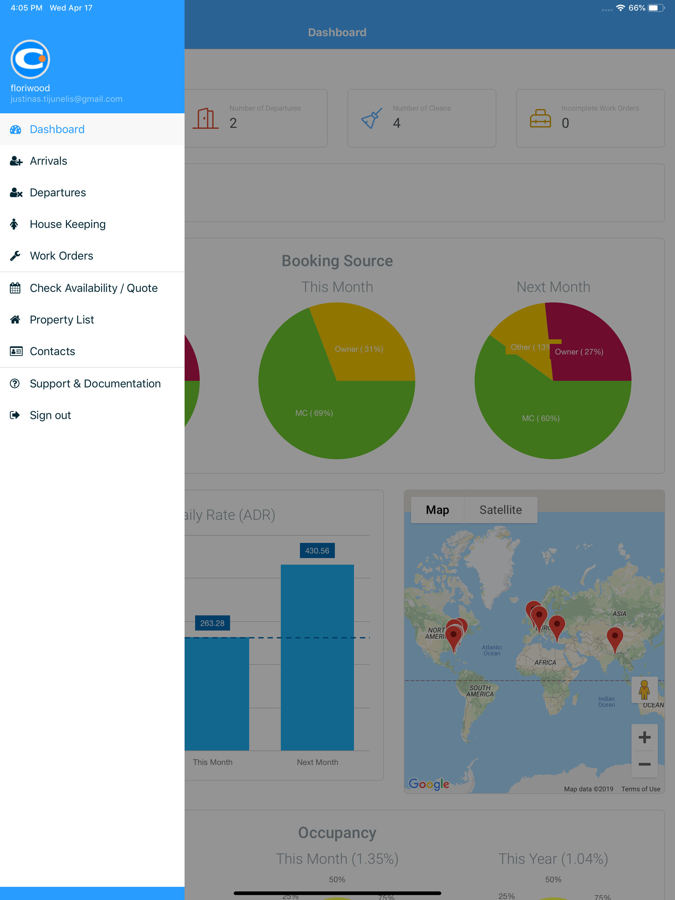Tap the Google logo on map
This screenshot has height=900, width=675.
[x=429, y=784]
